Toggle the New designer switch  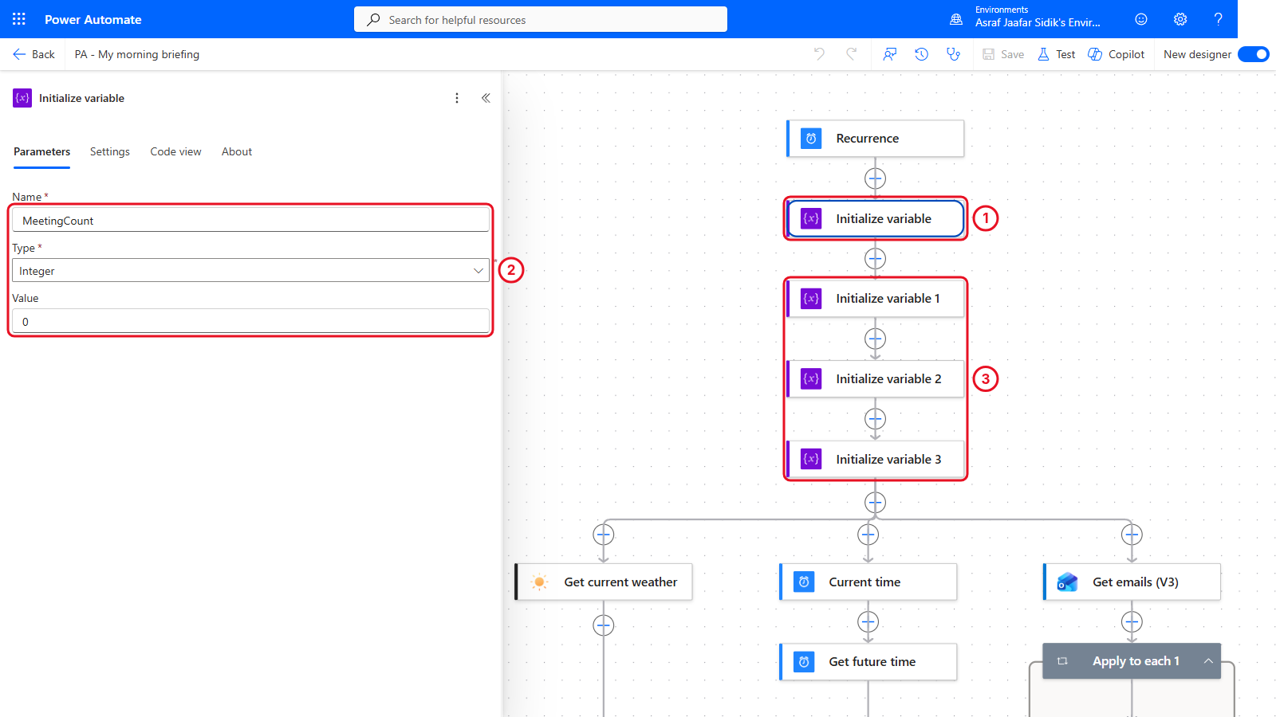coord(1254,54)
